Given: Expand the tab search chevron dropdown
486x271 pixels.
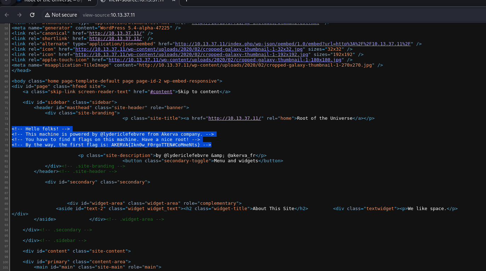Looking at the screenshot, I should click(x=6, y=1).
